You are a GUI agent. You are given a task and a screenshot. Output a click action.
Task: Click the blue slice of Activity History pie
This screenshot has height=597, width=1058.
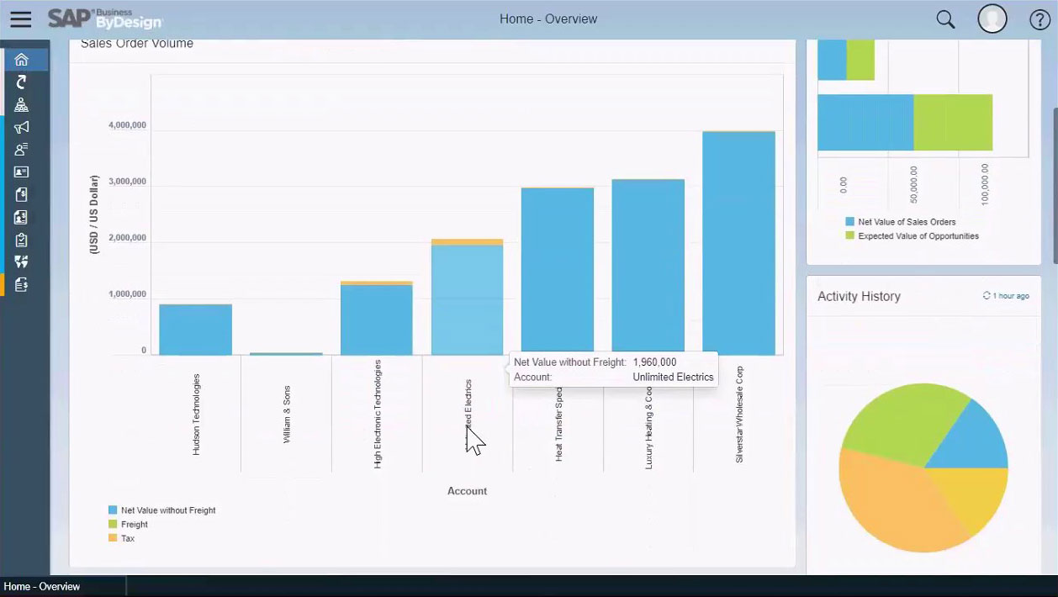click(x=976, y=441)
